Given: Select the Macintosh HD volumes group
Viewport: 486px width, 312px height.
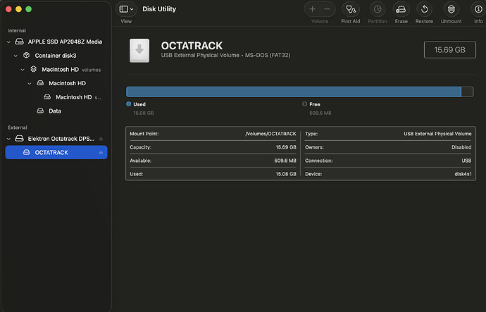Looking at the screenshot, I should tap(56, 70).
